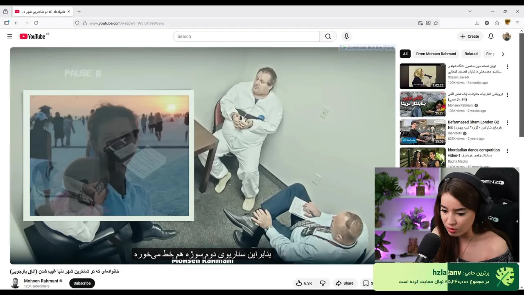Show site security padlock info

click(85, 23)
